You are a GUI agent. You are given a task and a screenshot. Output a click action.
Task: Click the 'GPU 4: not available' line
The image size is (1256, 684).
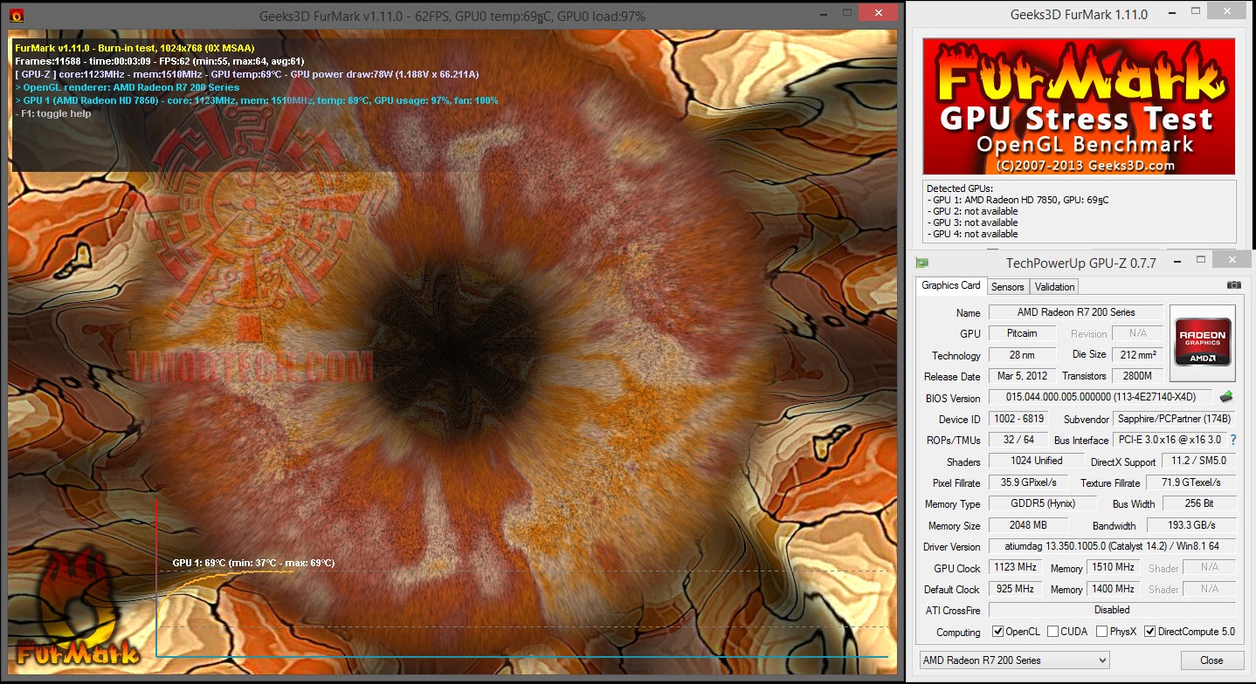[x=972, y=234]
